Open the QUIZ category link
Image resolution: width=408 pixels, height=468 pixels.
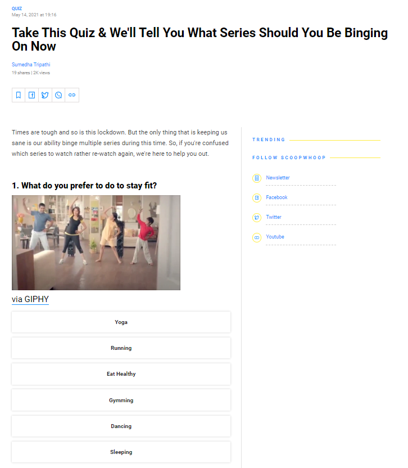coord(17,8)
